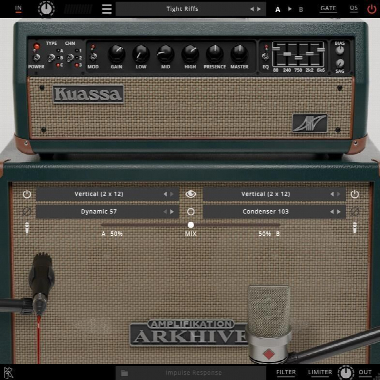Screen dimensions: 380x380
Task: Click the LIMITER button
Action: point(320,372)
